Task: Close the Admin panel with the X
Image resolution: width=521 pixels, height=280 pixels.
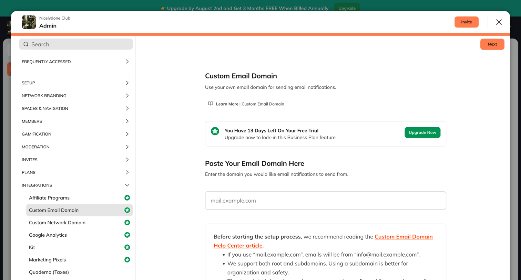Action: tap(499, 22)
